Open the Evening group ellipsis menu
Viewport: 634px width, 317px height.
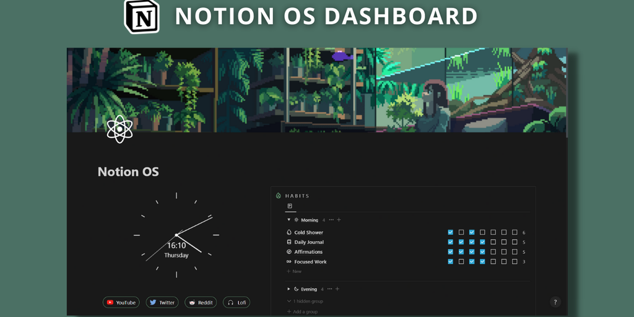(329, 289)
